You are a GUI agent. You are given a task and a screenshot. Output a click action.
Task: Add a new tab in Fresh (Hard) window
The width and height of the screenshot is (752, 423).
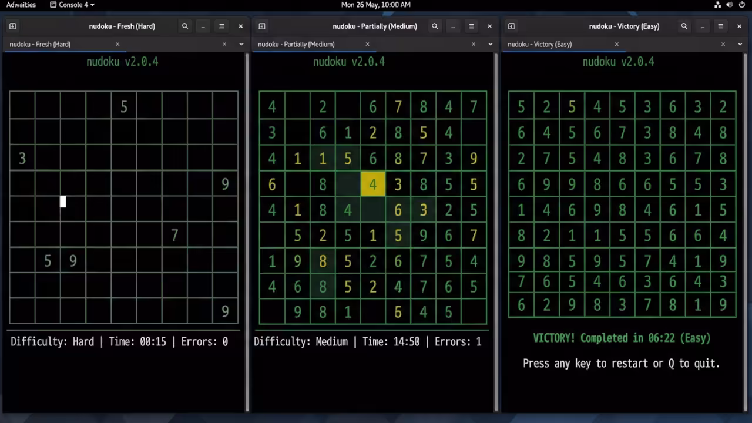(12, 26)
